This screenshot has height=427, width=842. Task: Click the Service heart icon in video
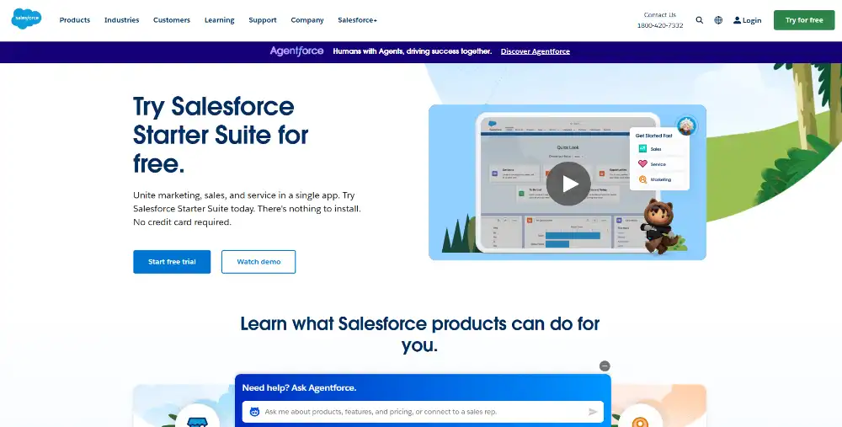tap(642, 164)
